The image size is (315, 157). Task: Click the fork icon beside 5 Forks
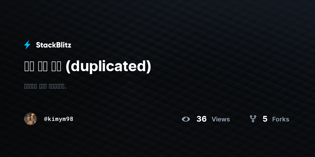253,119
